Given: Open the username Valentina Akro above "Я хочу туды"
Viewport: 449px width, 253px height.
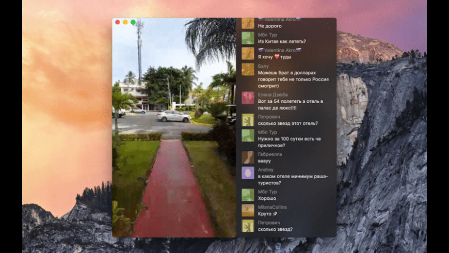Looking at the screenshot, I should [x=280, y=50].
